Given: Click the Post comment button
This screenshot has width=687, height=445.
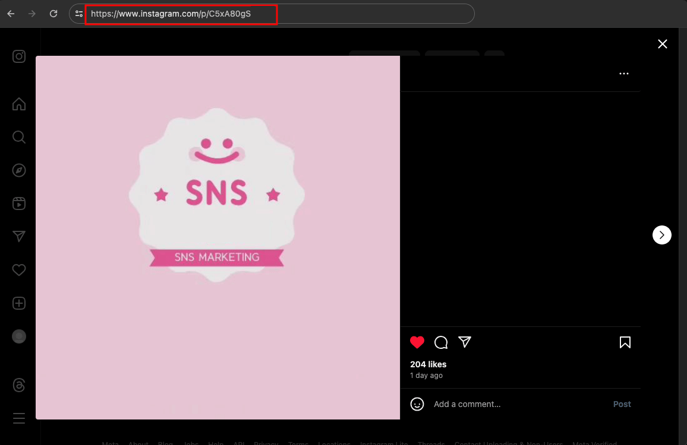Looking at the screenshot, I should [622, 404].
